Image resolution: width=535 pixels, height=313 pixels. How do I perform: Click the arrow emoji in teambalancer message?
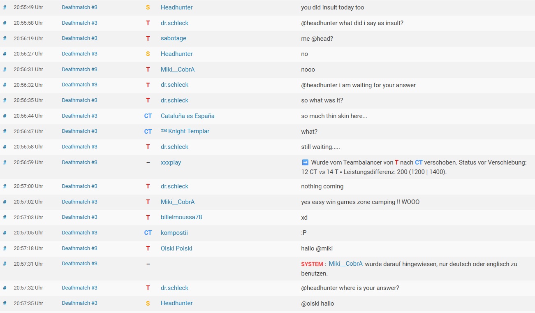305,162
